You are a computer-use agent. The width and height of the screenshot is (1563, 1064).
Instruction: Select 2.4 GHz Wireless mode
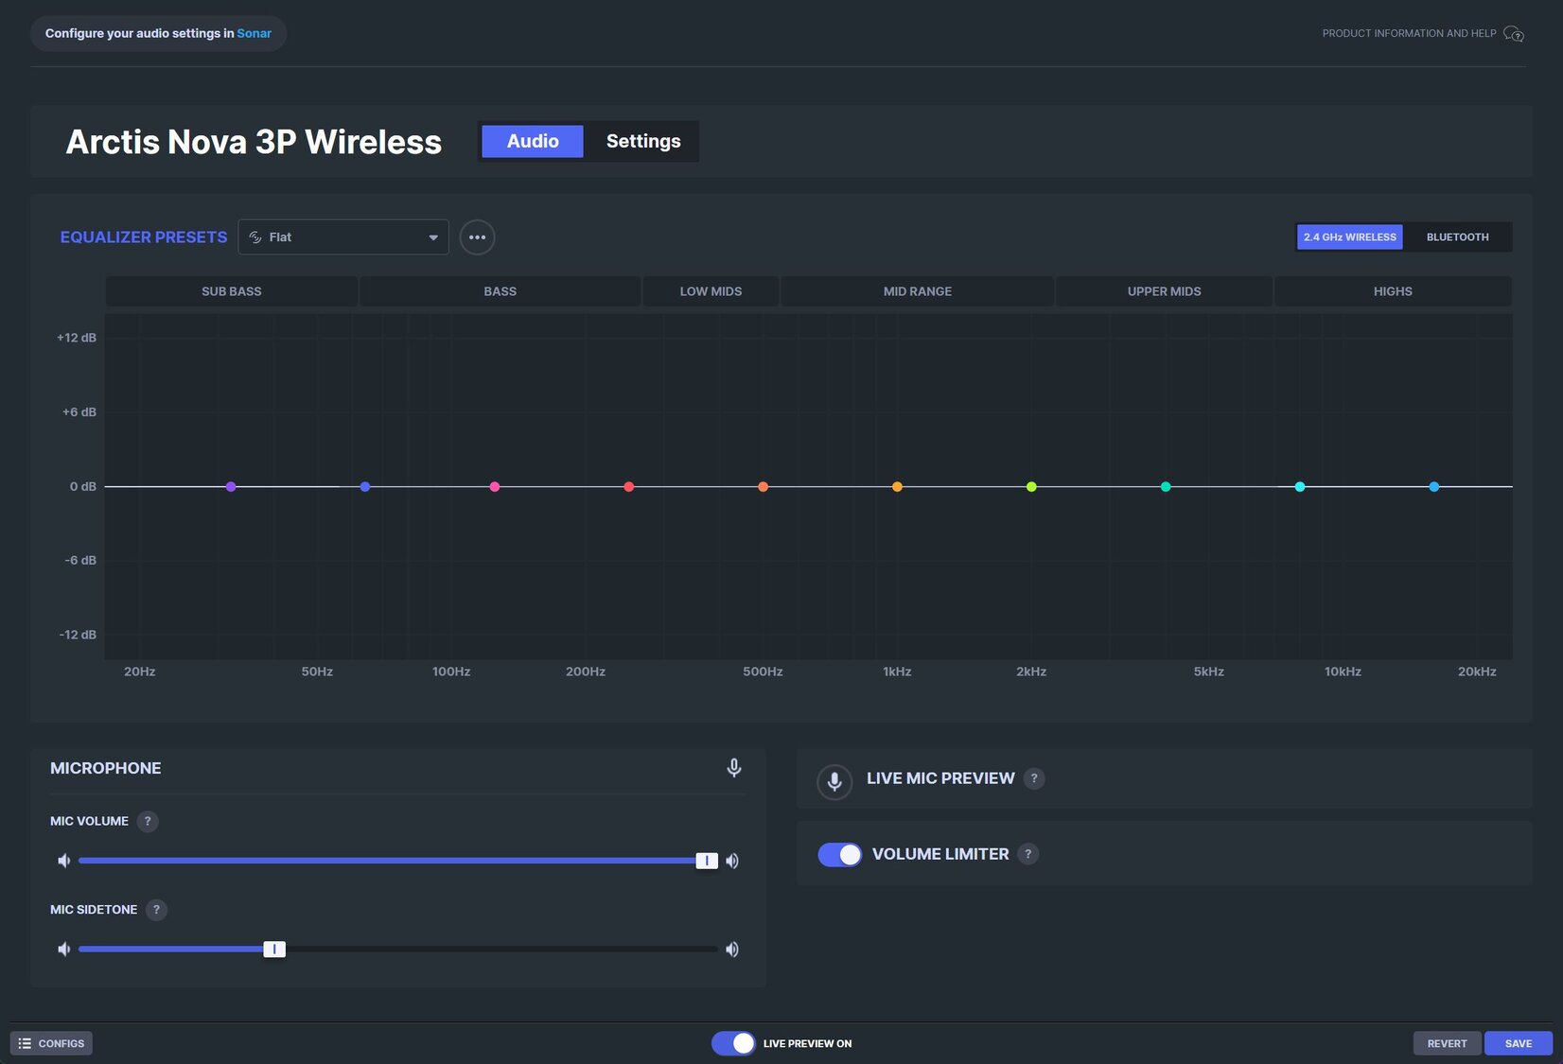click(1350, 237)
